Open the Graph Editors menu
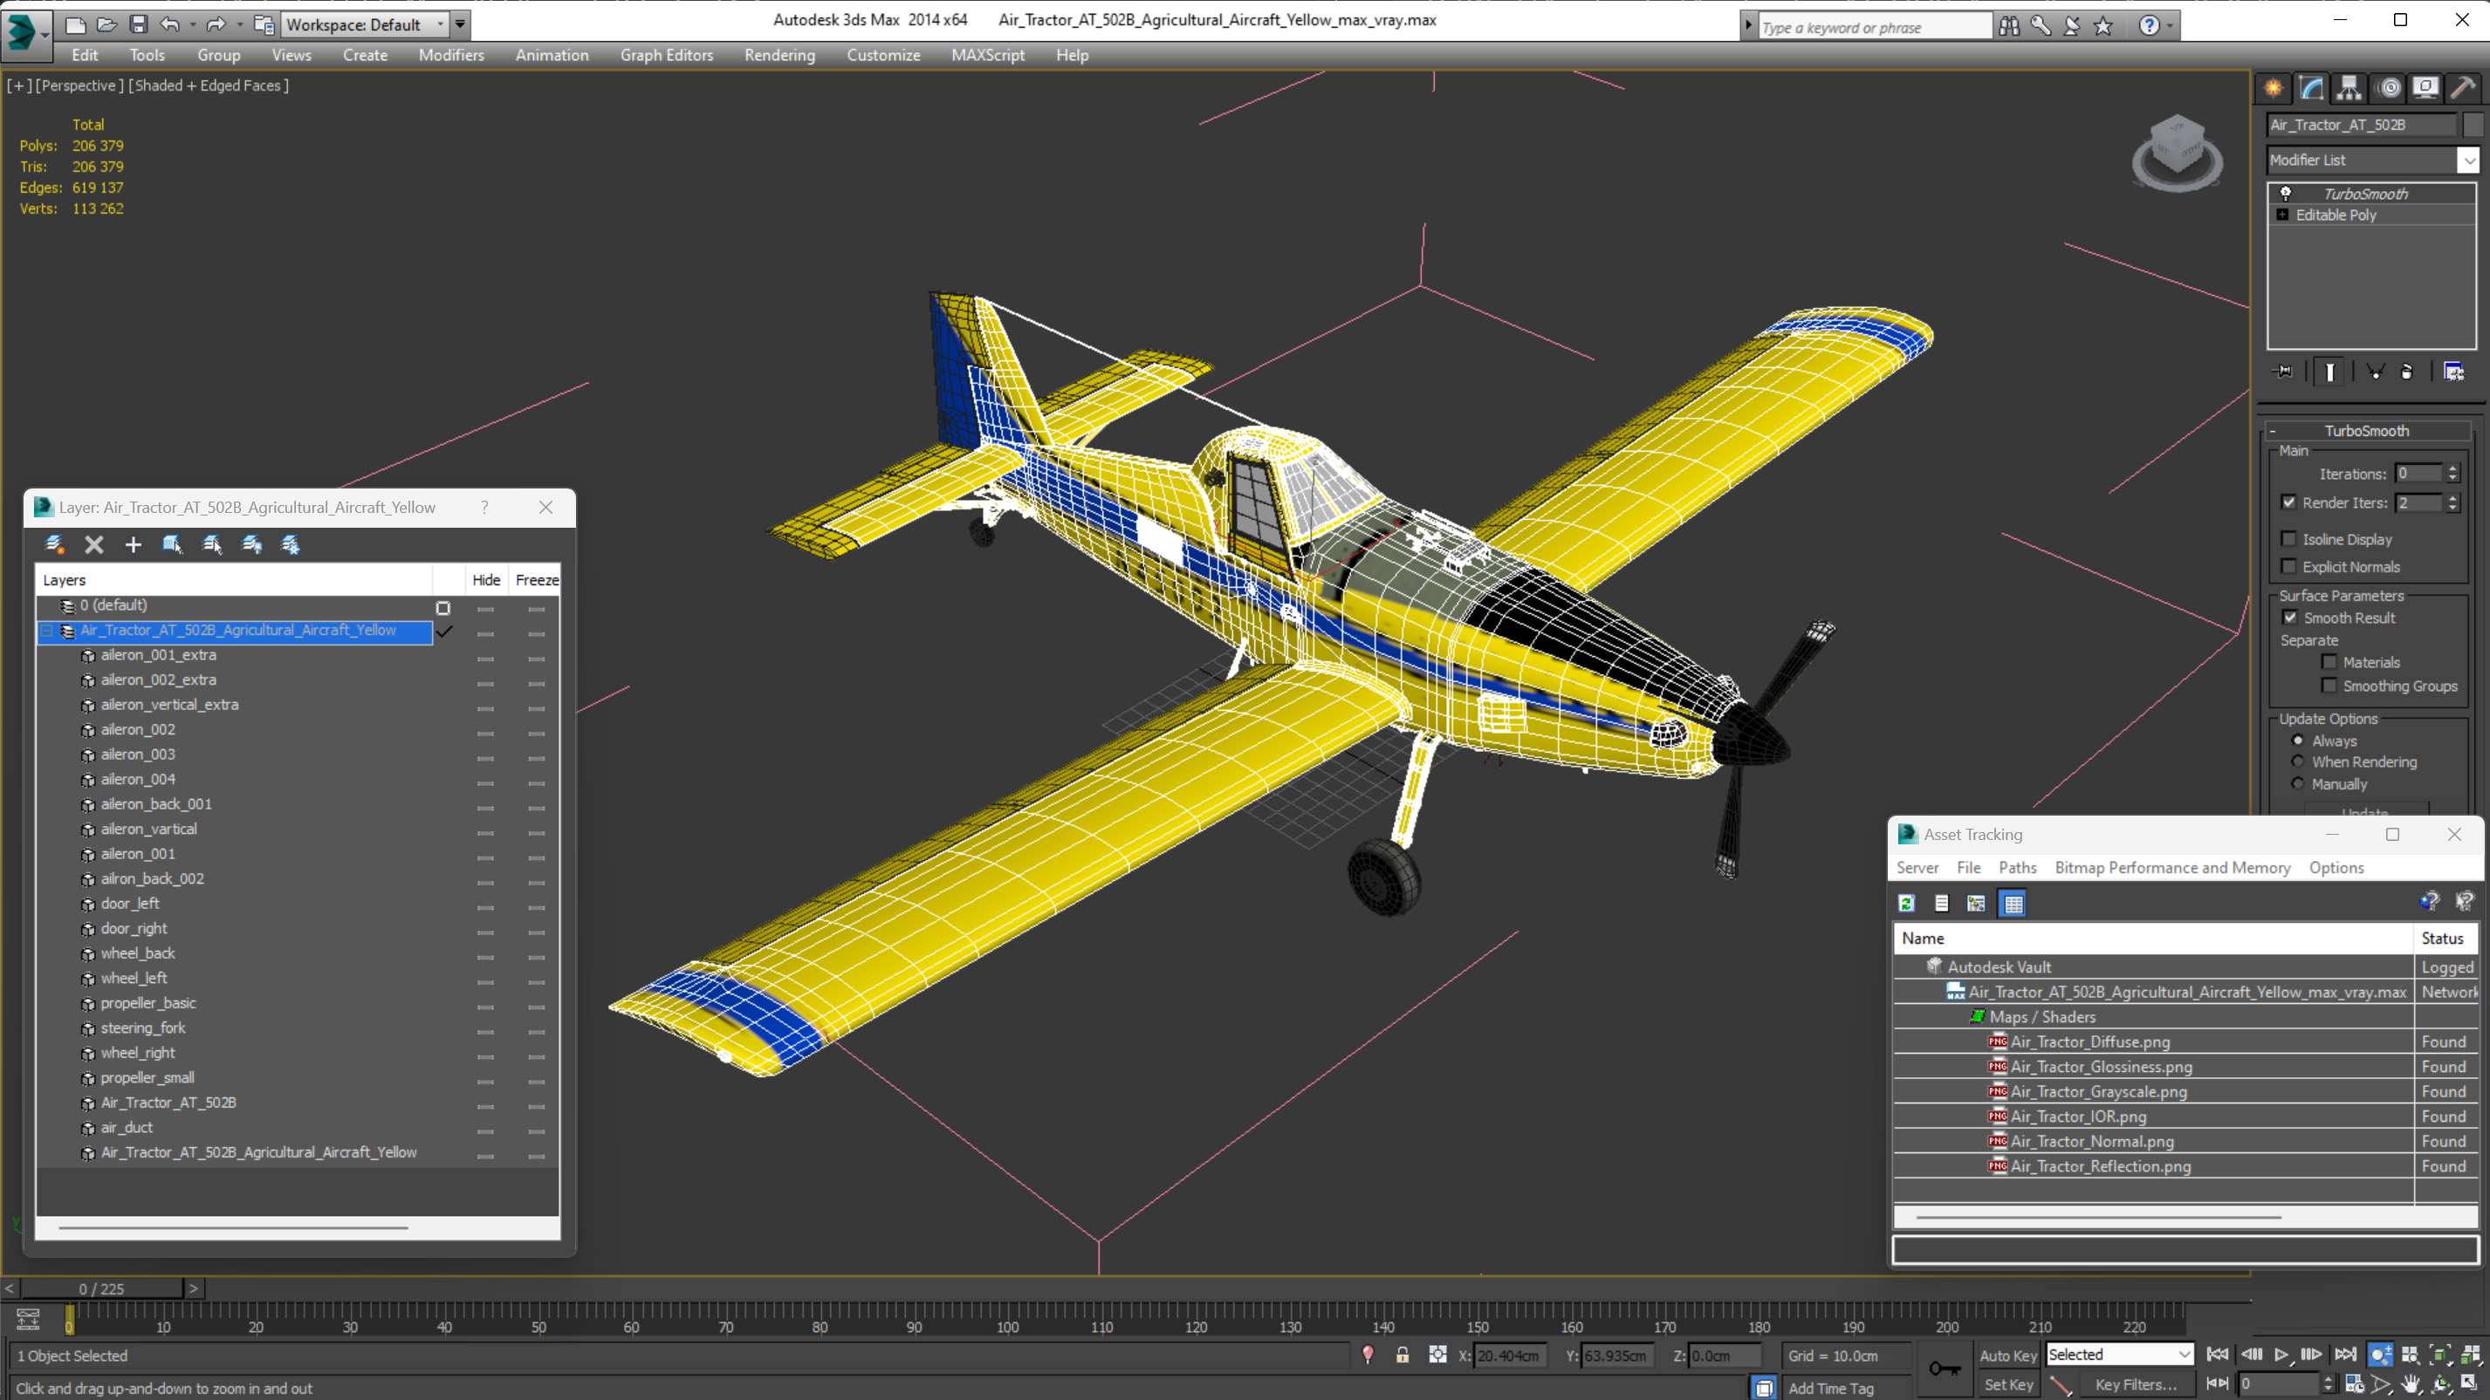 pyautogui.click(x=666, y=55)
